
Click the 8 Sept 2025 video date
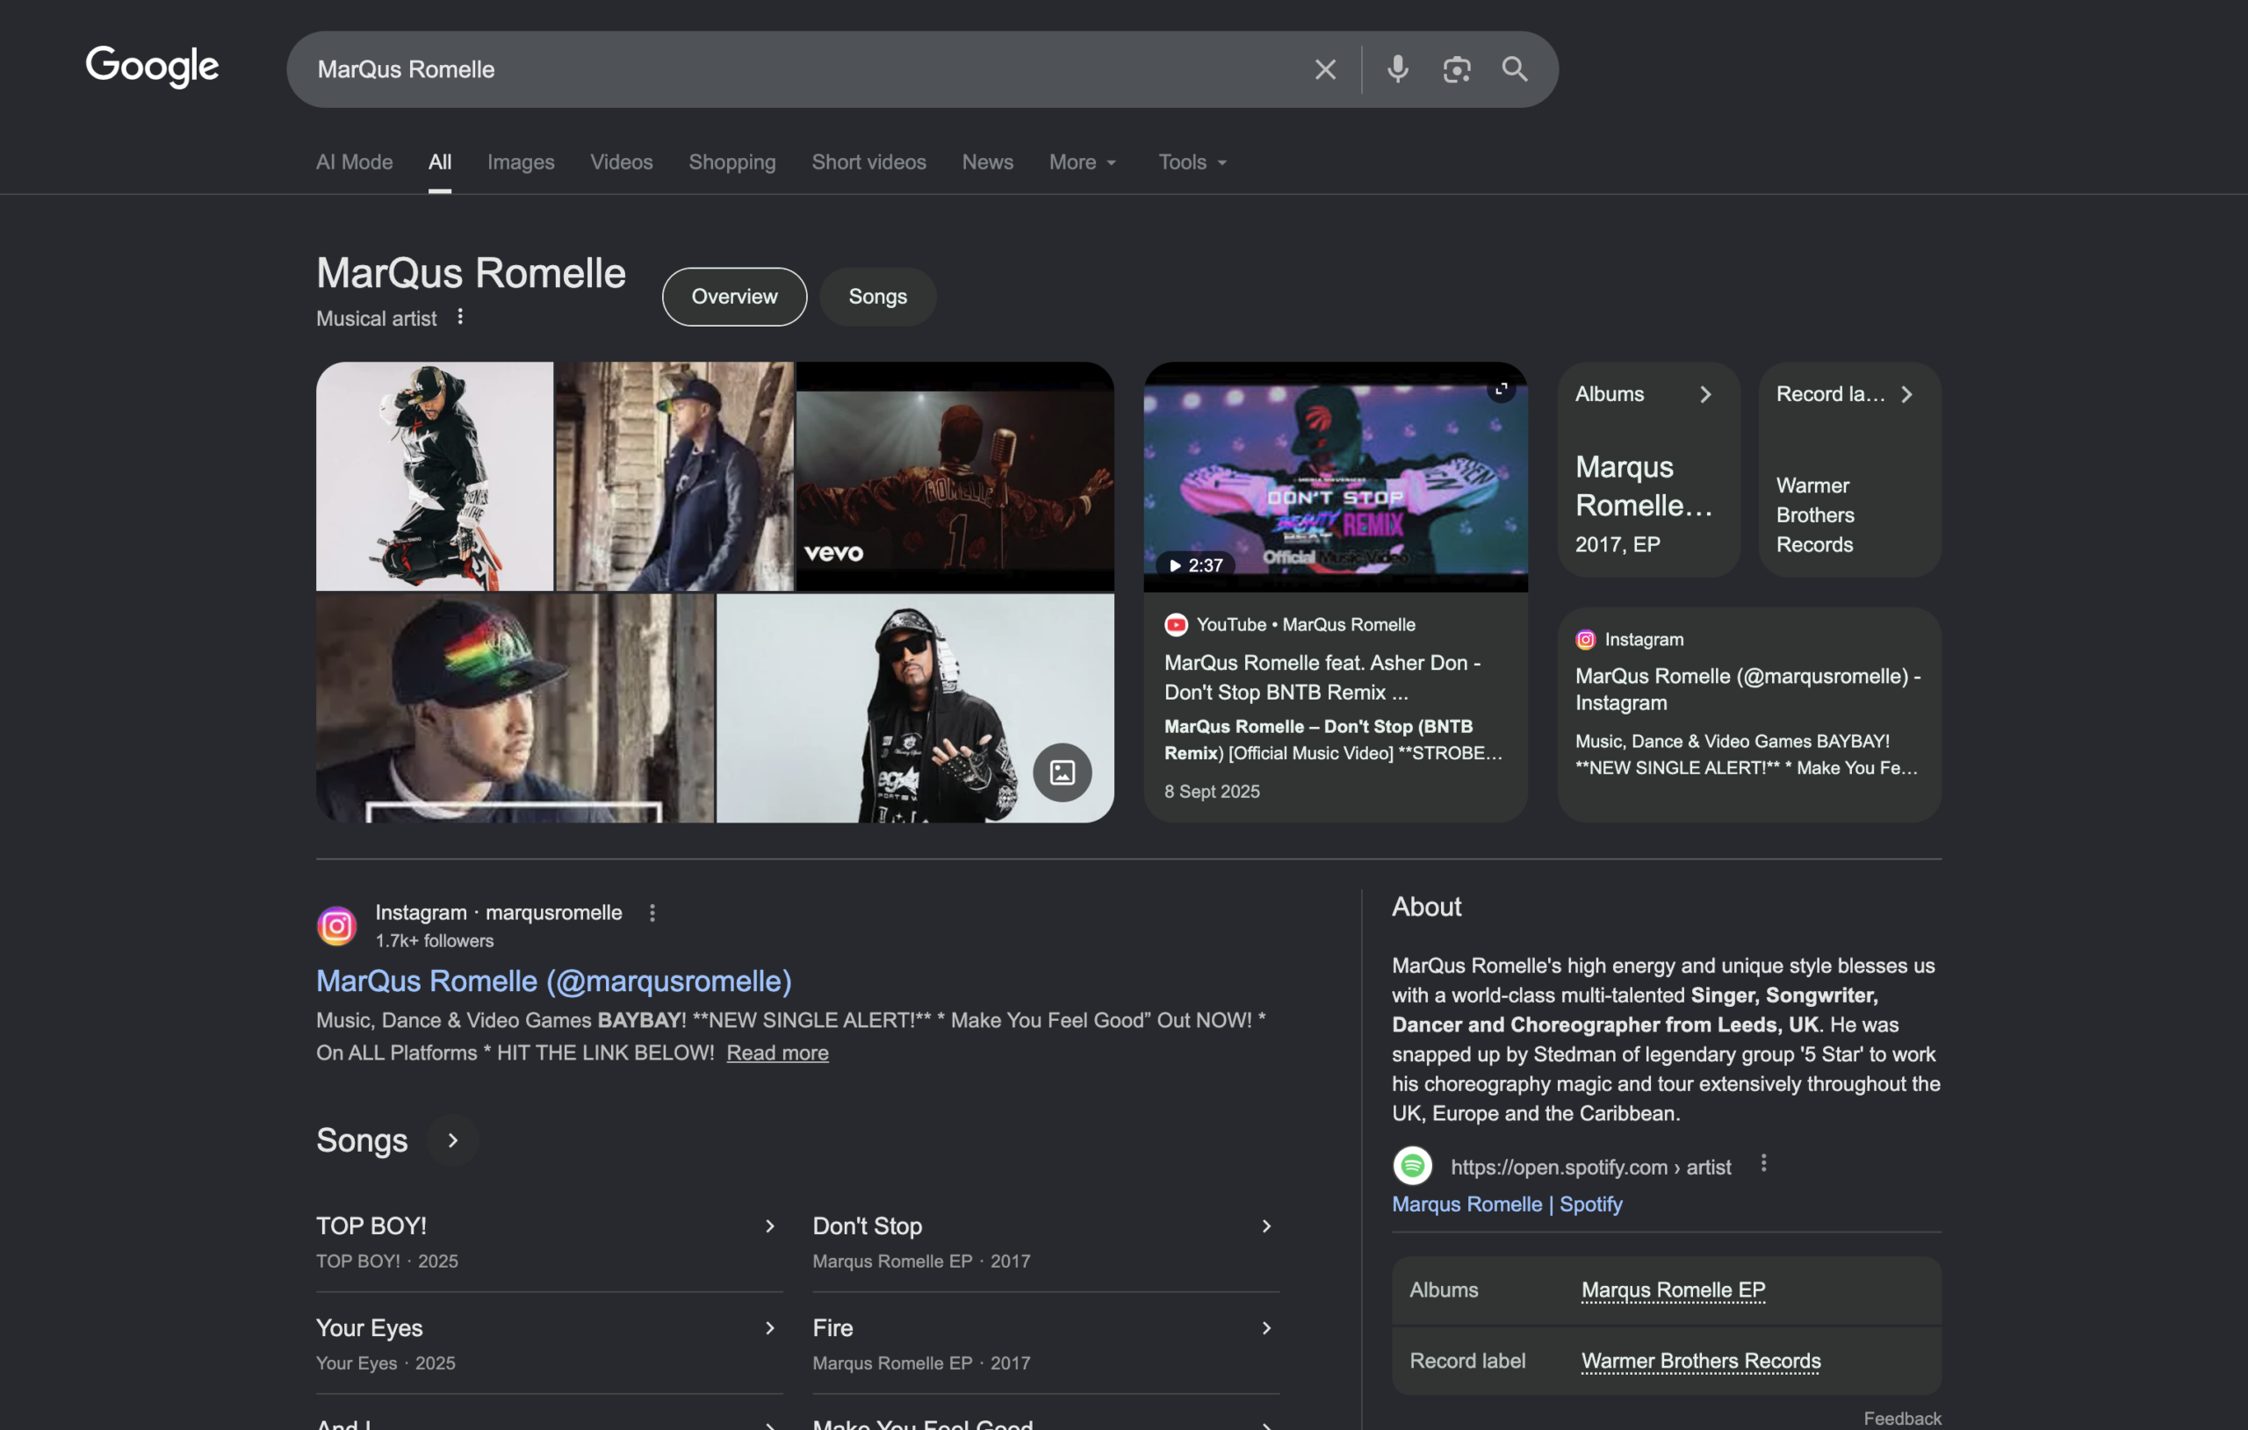[1213, 792]
